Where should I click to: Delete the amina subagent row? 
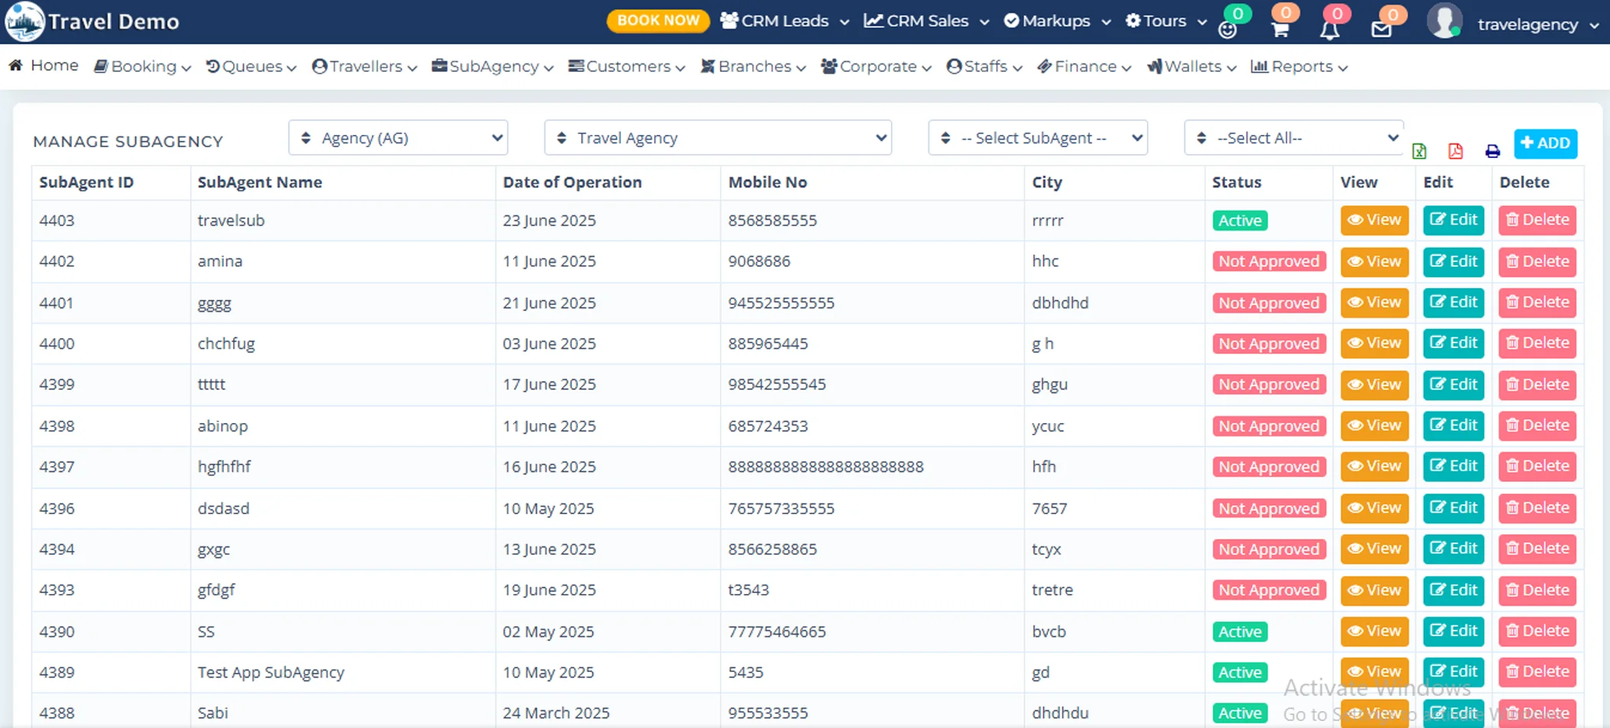click(1537, 261)
